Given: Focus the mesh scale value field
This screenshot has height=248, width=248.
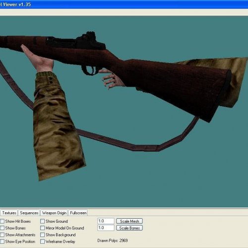Looking at the screenshot, I should click(x=106, y=221).
